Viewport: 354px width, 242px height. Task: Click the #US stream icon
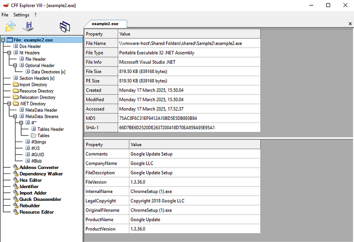coord(27,148)
